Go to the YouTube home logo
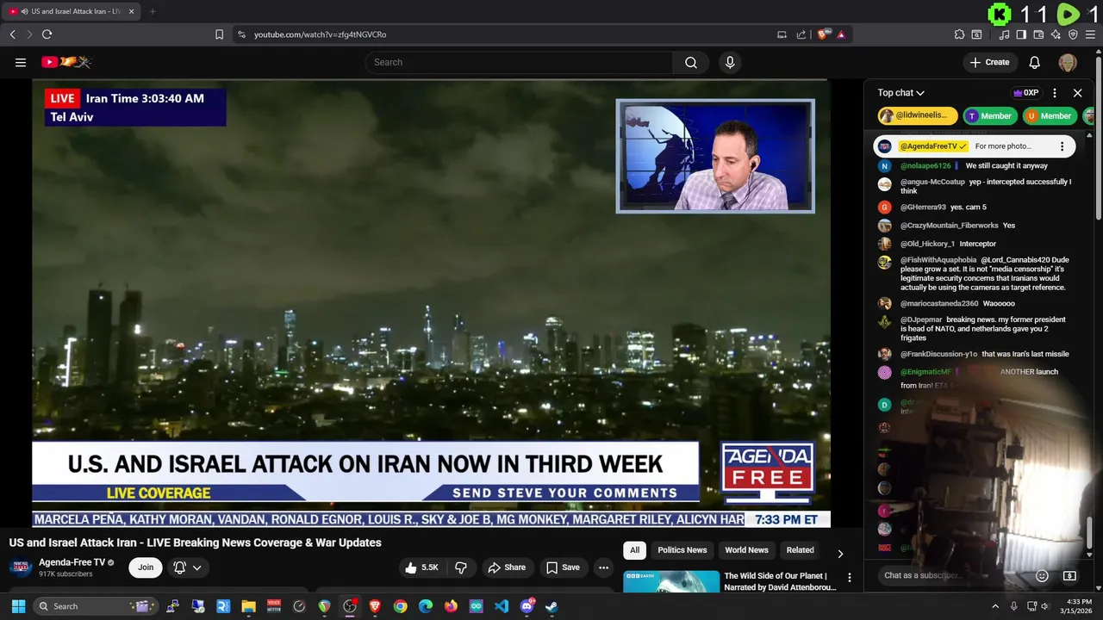 [66, 62]
